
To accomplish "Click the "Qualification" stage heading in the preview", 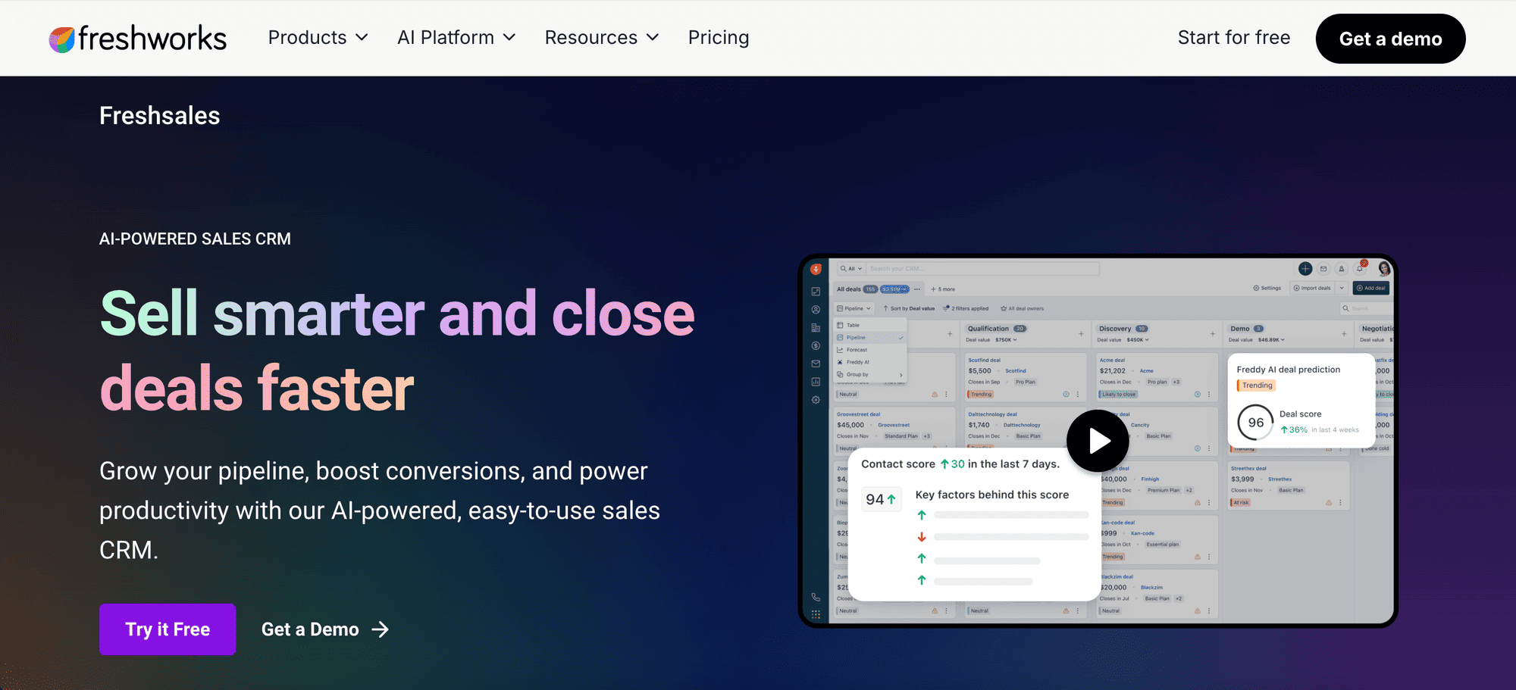I will coord(988,329).
